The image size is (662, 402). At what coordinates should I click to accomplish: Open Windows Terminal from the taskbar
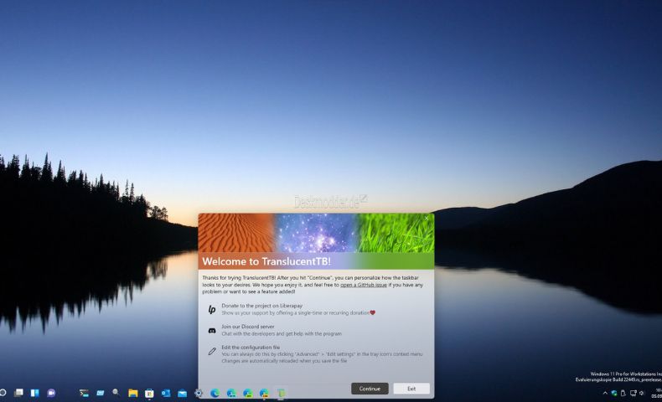84,393
